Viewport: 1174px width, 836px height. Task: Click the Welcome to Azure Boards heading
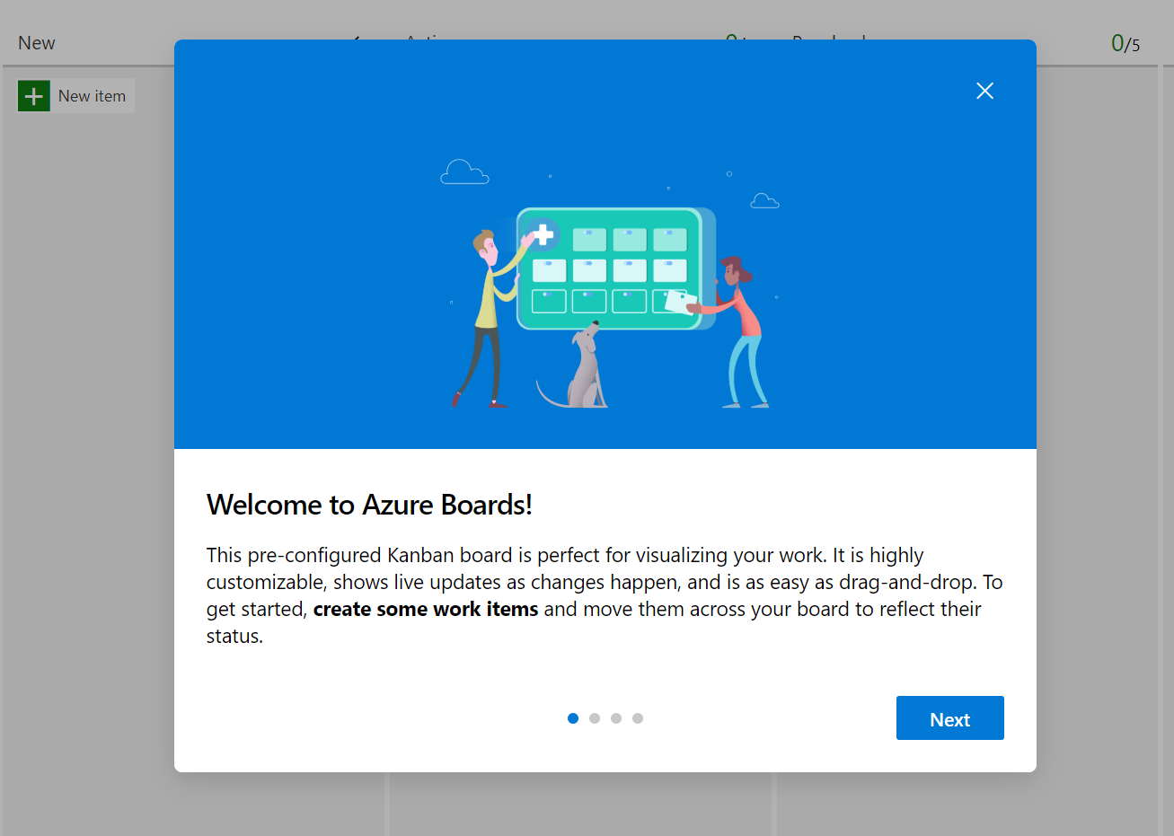(368, 505)
